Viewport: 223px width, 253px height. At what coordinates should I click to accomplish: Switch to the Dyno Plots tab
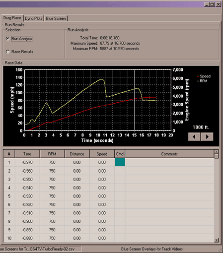coord(33,18)
